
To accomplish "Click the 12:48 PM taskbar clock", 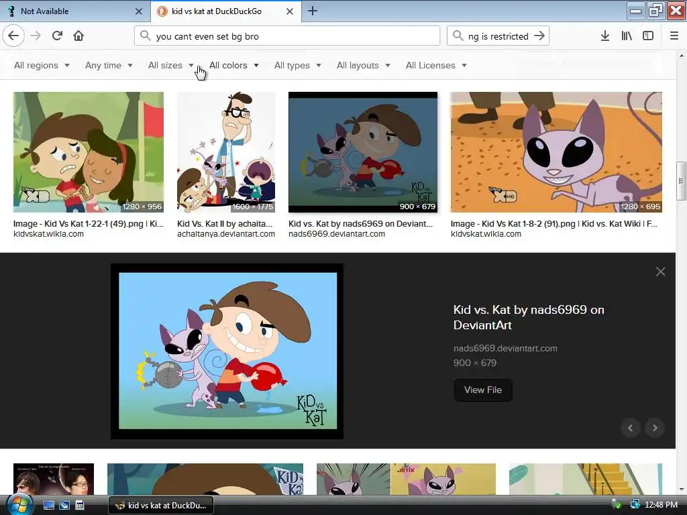I will tap(661, 505).
